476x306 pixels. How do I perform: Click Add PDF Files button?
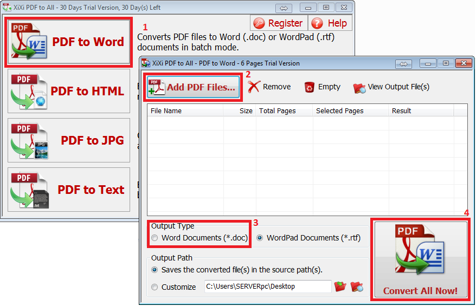[x=192, y=87]
